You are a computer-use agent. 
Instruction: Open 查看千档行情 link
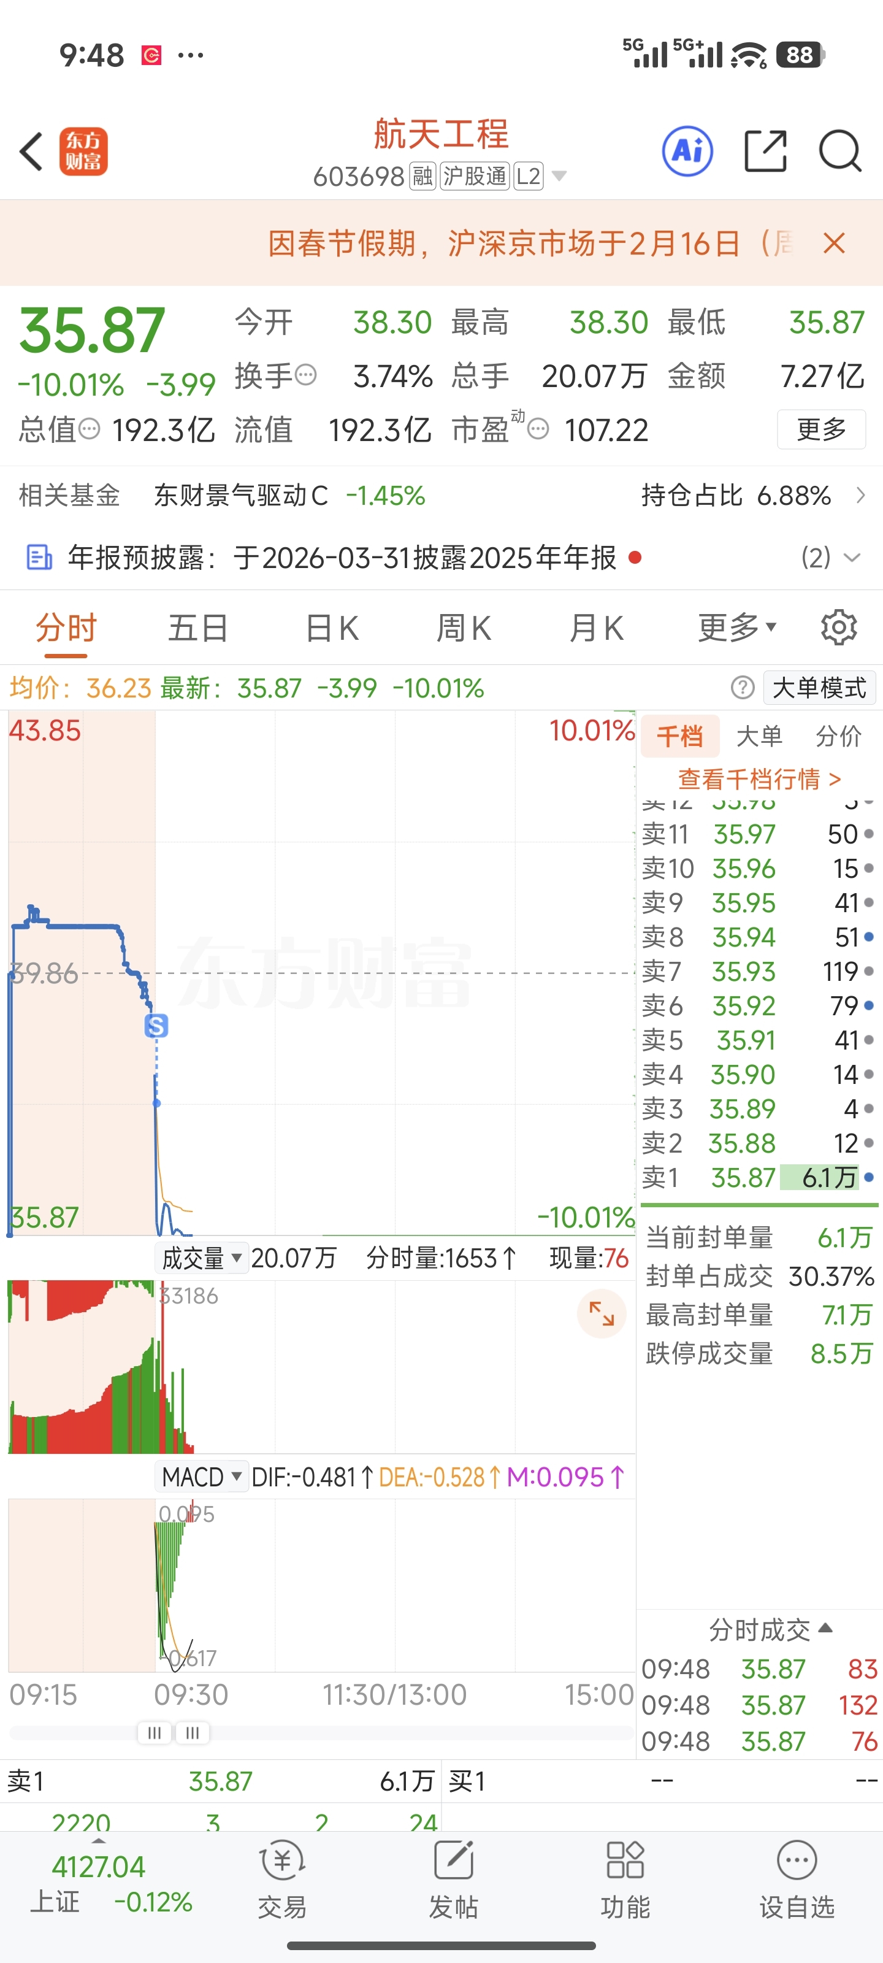click(759, 779)
